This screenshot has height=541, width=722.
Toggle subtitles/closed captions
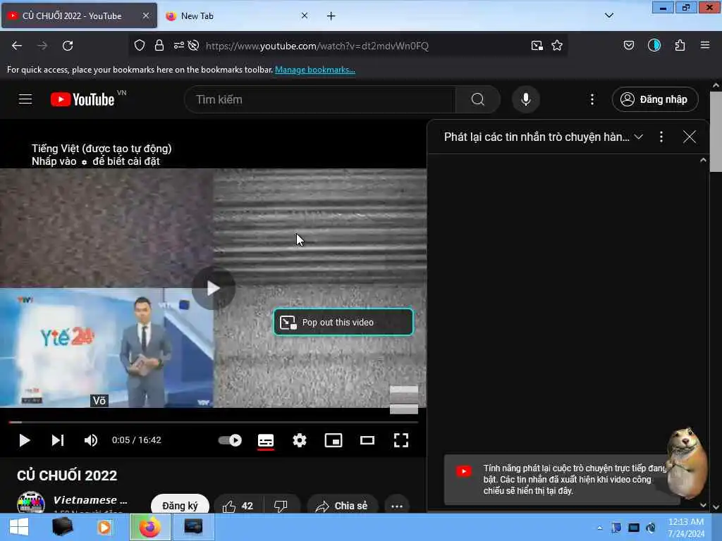point(266,440)
